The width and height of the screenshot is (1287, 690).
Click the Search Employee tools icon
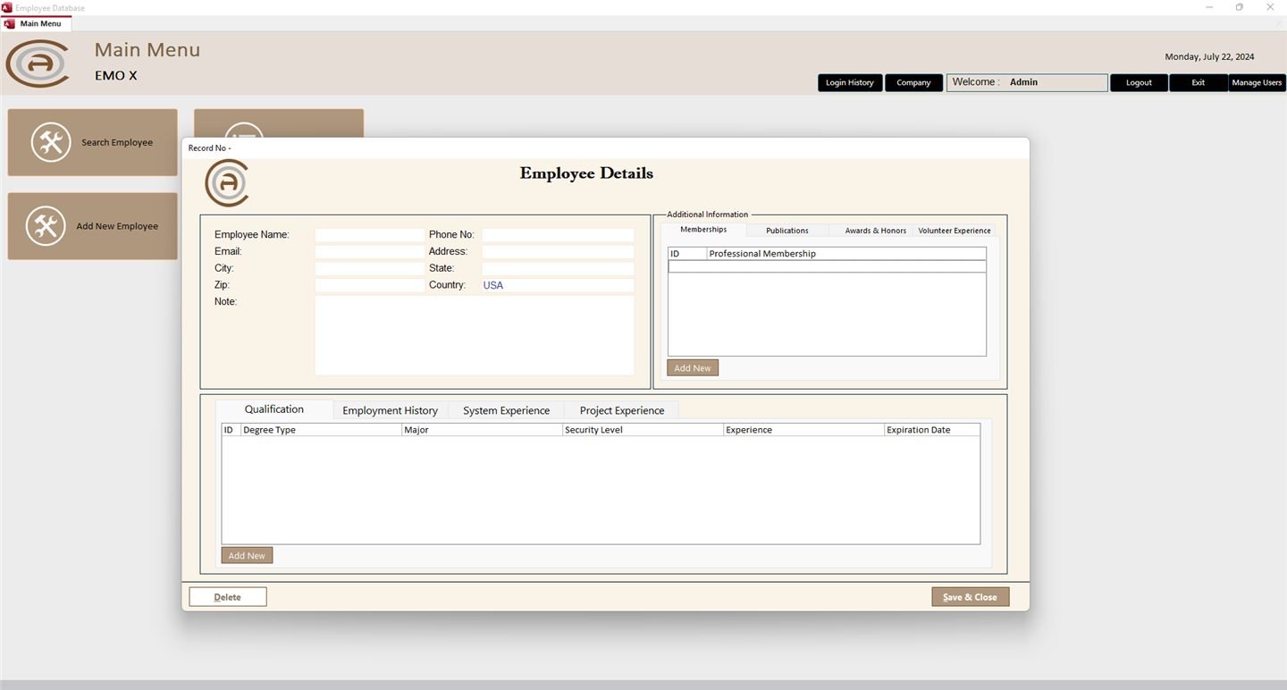coord(51,142)
